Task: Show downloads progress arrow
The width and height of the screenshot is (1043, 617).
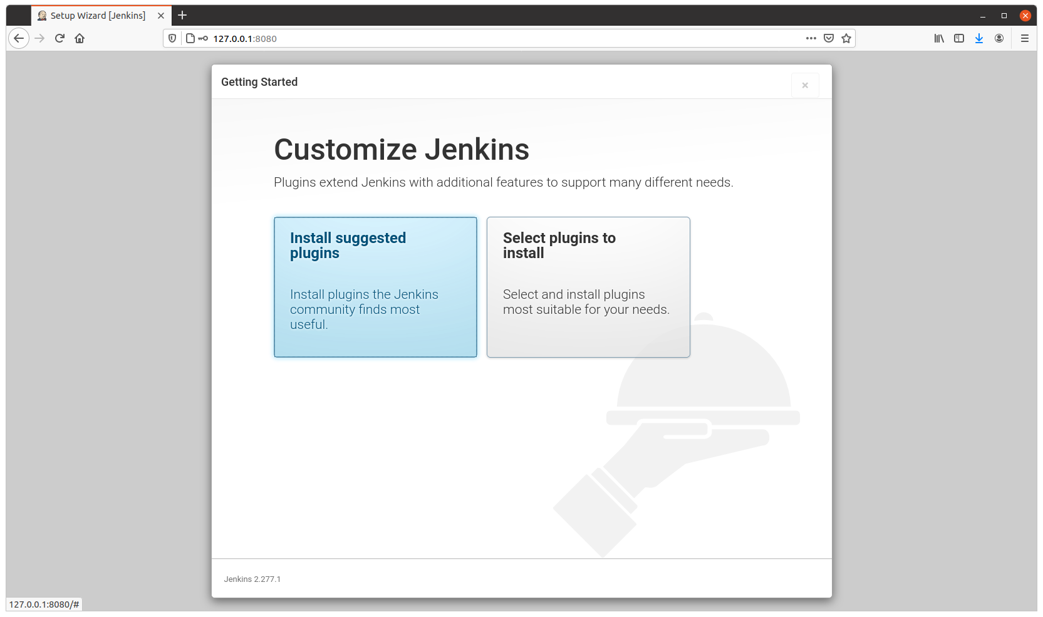Action: coord(979,38)
